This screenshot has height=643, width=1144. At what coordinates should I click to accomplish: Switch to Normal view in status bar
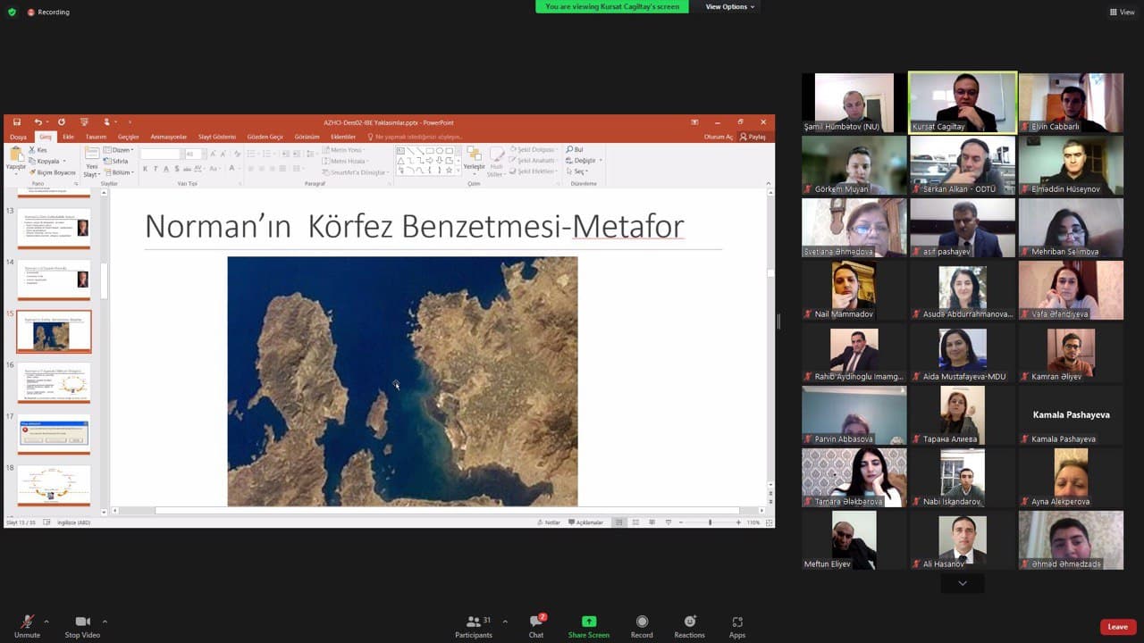pyautogui.click(x=618, y=522)
